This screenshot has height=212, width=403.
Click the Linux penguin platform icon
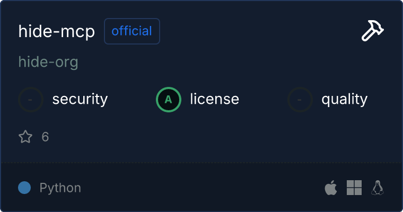[x=378, y=188]
